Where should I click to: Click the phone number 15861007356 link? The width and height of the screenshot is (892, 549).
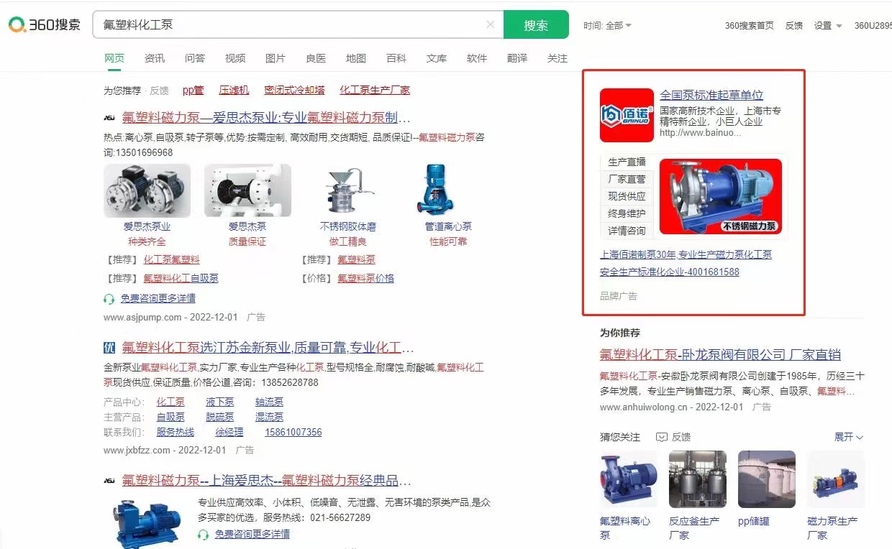[293, 432]
